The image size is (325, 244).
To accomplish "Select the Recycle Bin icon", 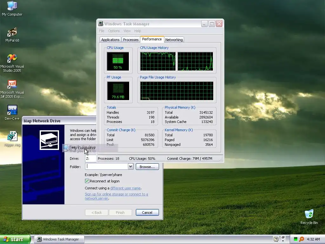I will (309, 217).
